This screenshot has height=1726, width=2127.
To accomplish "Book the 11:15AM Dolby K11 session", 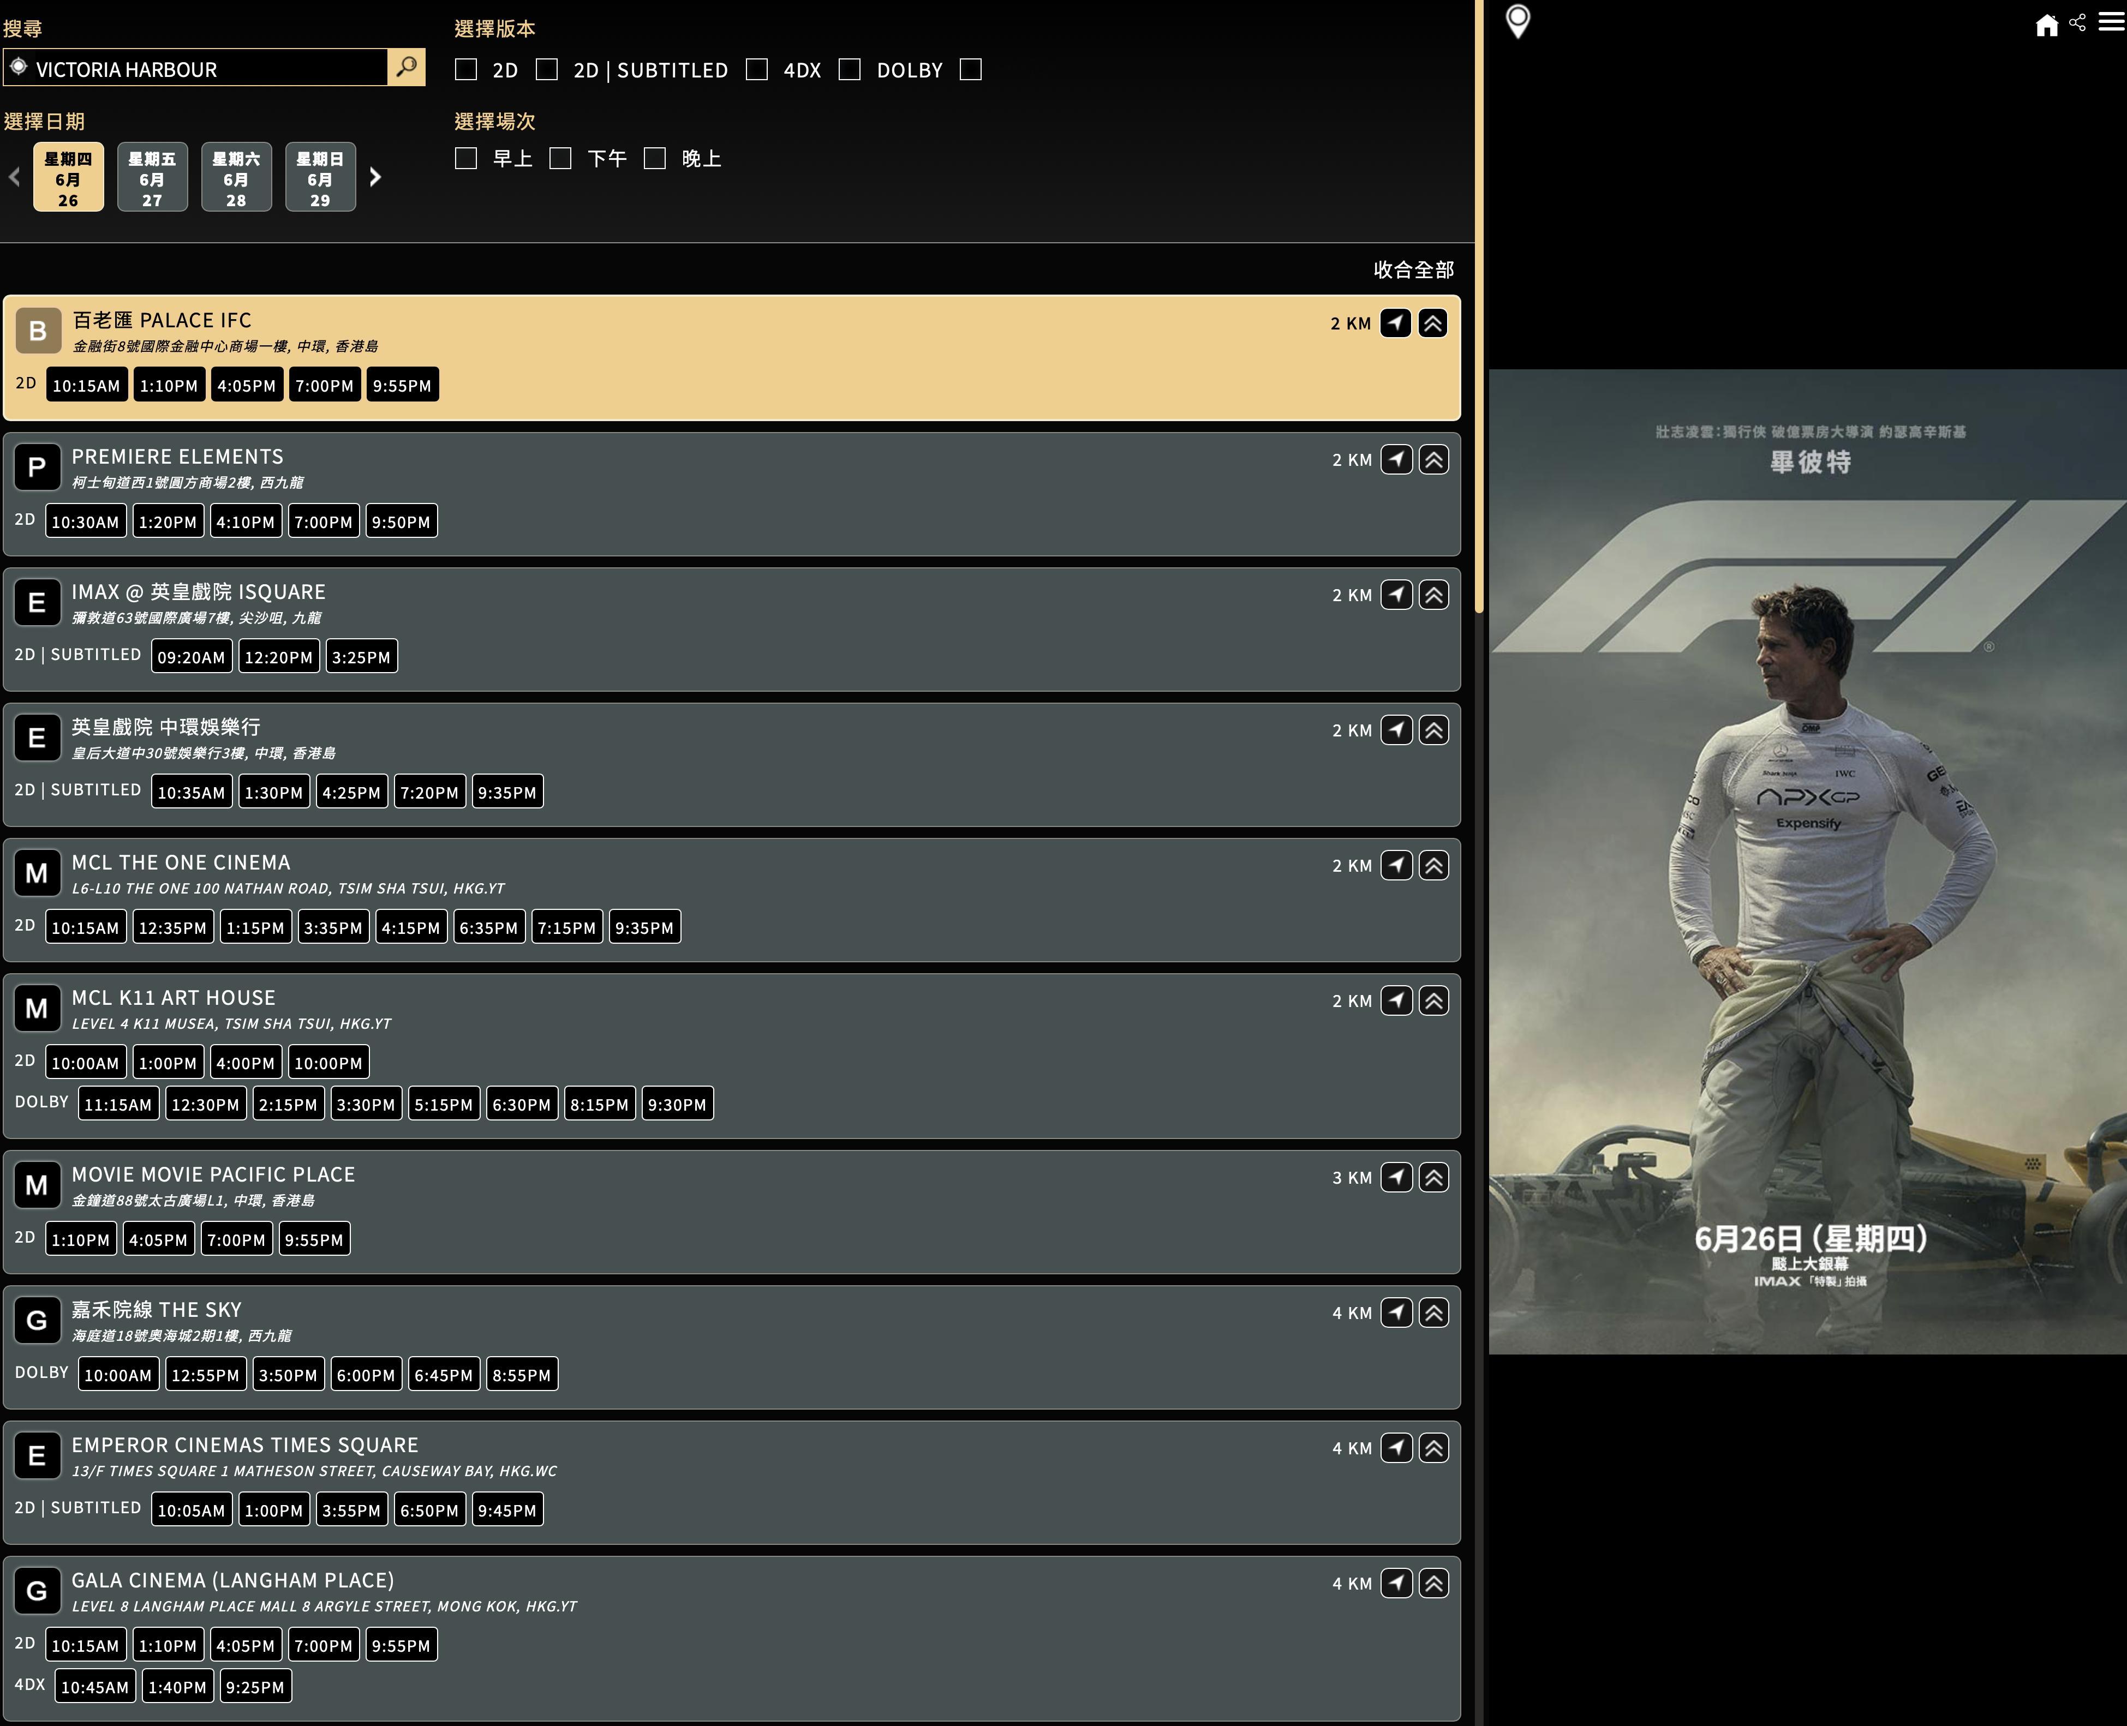I will point(118,1105).
